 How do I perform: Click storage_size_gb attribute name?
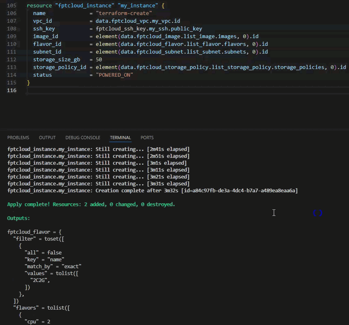pos(56,60)
